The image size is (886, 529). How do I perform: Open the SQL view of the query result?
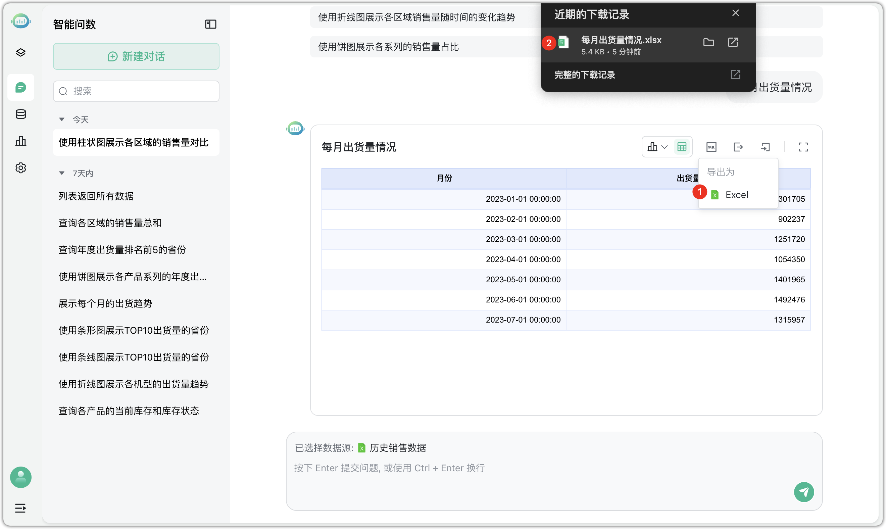pos(711,147)
